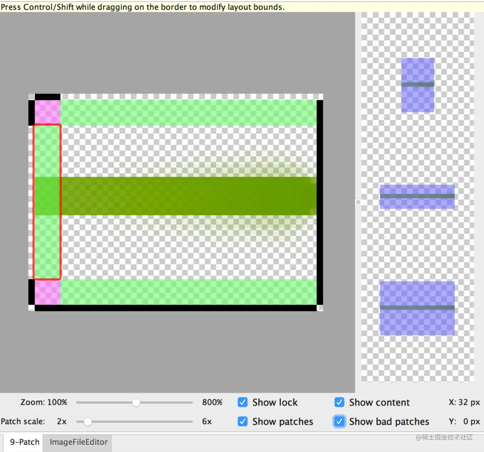The image size is (484, 452).
Task: Click the black stretch marker on top border
Action: pos(47,97)
